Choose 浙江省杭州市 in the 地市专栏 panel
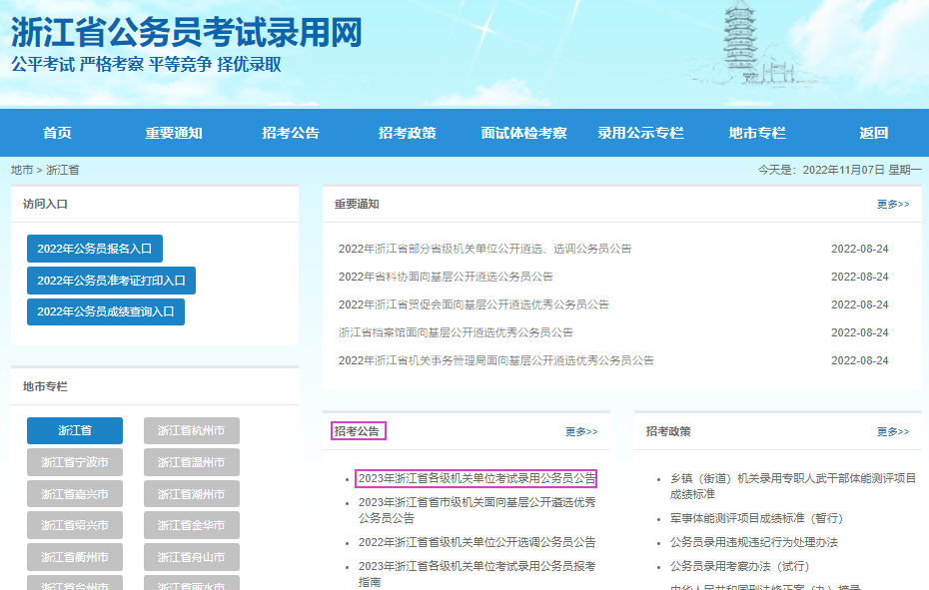 tap(191, 431)
